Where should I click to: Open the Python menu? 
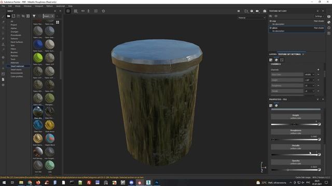50,6
